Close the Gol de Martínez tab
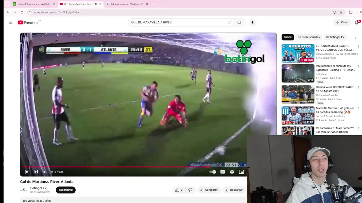This screenshot has height=203, width=362. (100, 4)
